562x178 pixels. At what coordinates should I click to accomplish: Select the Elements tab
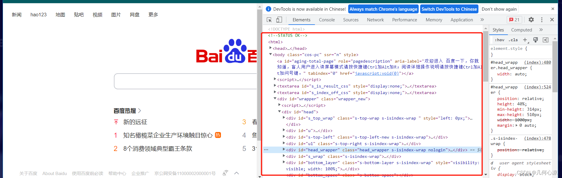point(301,20)
